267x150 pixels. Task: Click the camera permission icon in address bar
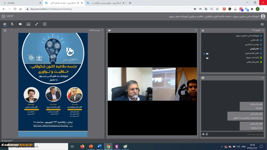pos(195,9)
